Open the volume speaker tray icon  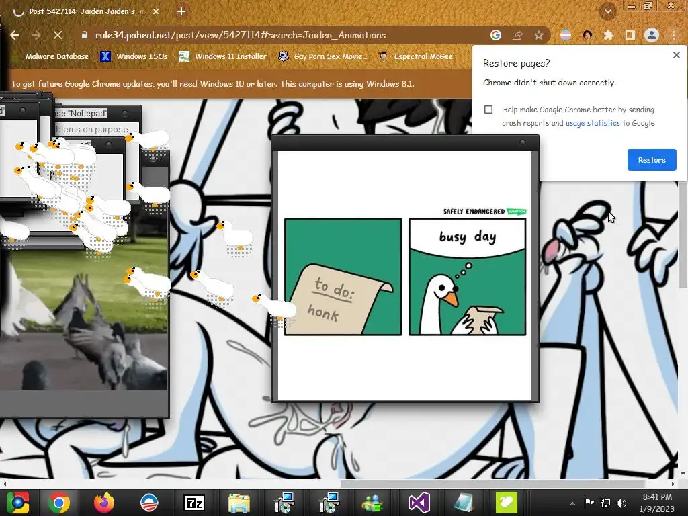pyautogui.click(x=621, y=503)
